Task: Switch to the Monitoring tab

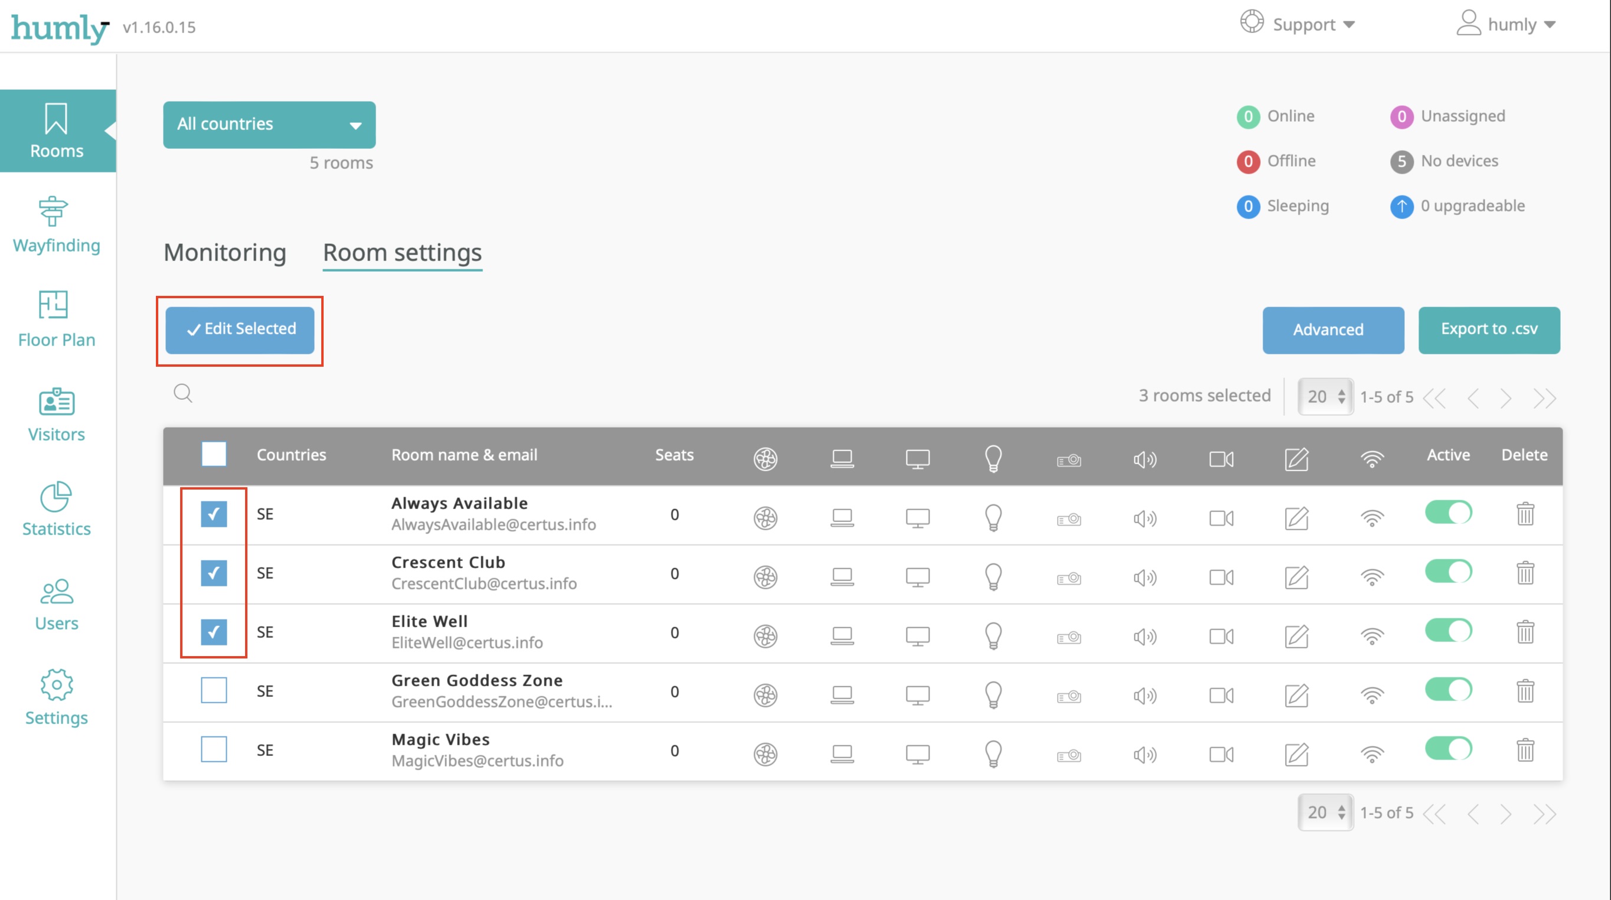Action: tap(224, 252)
